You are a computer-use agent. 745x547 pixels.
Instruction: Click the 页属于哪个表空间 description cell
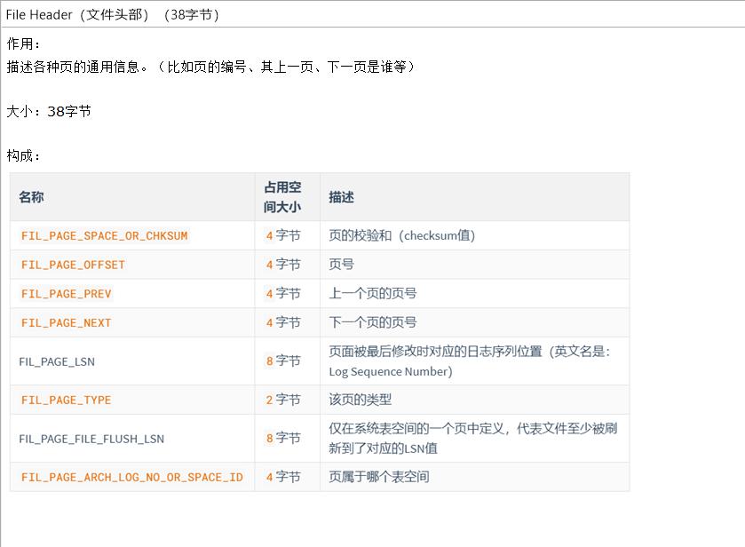pos(378,477)
